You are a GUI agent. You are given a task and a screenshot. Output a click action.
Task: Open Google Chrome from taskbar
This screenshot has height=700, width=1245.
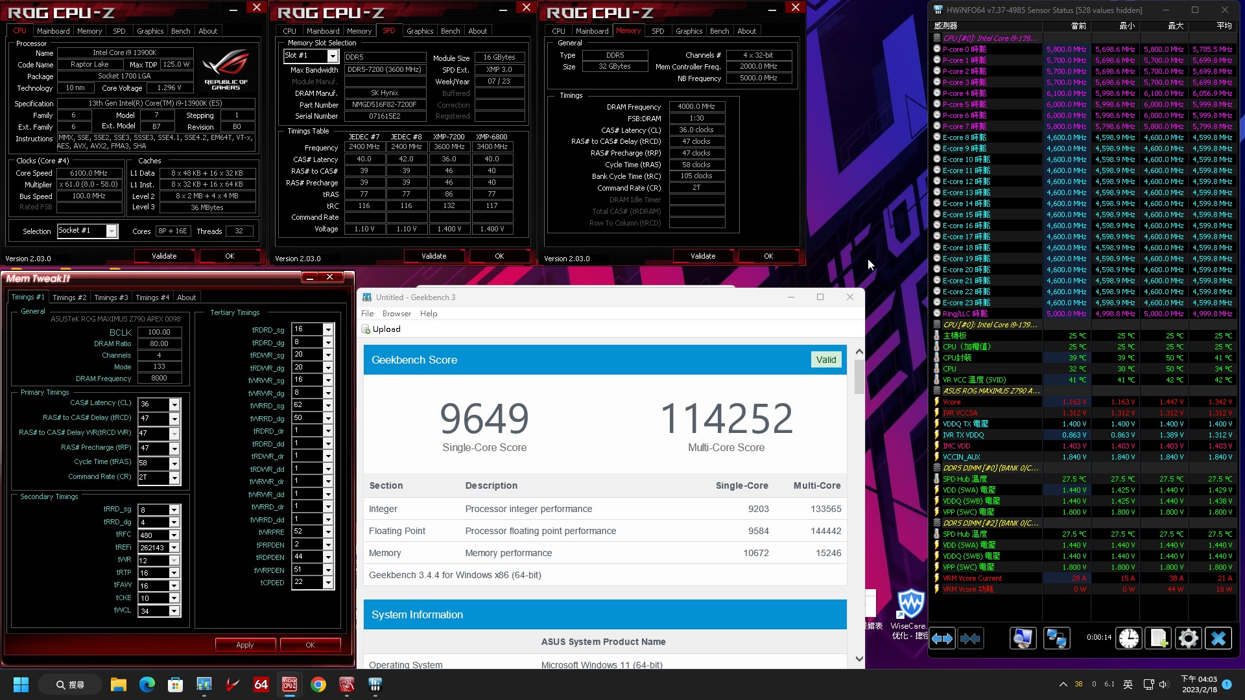[318, 684]
